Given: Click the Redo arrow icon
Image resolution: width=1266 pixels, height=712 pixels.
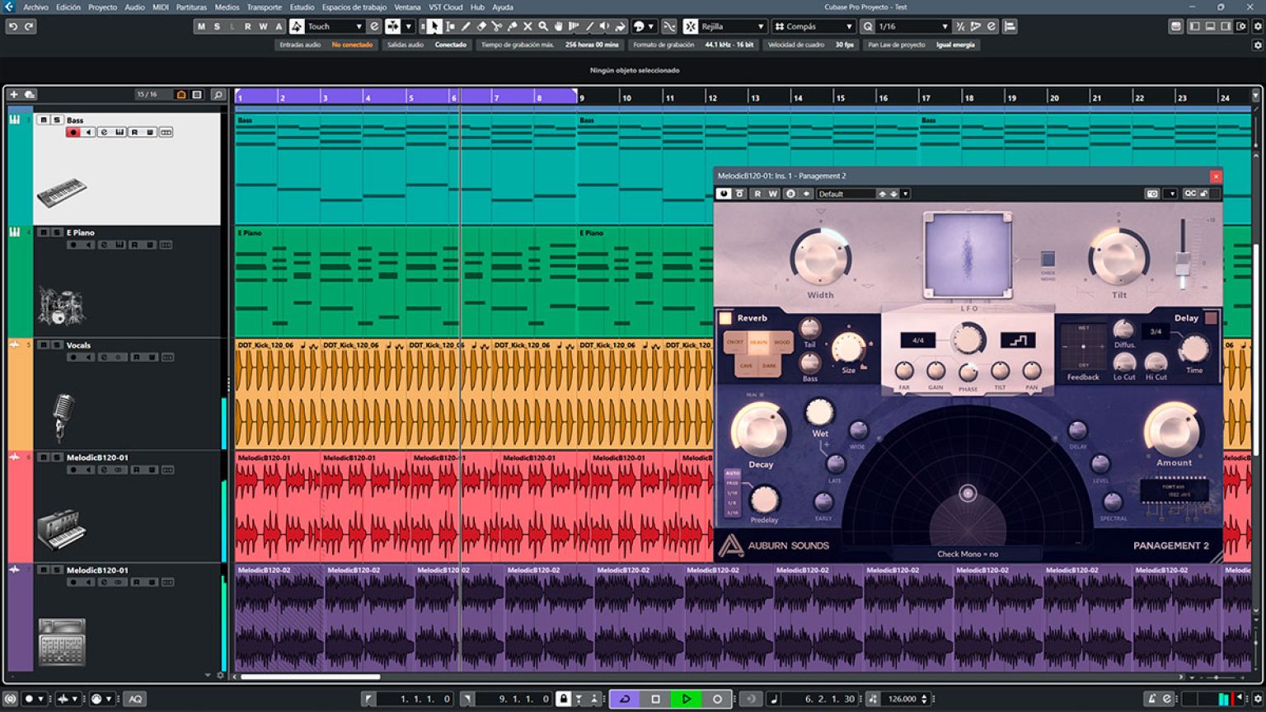Looking at the screenshot, I should pyautogui.click(x=29, y=26).
